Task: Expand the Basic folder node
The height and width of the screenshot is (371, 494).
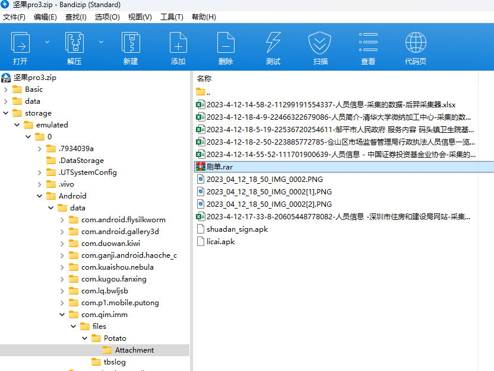Action: click(x=6, y=89)
